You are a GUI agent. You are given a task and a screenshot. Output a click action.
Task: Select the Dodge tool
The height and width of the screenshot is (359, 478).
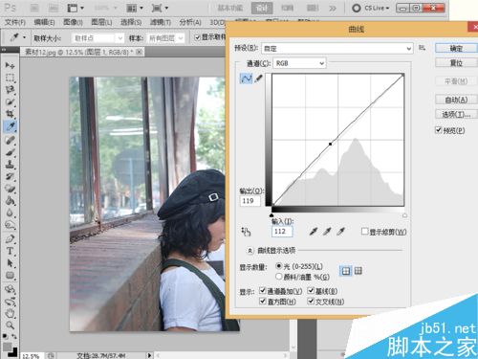click(11, 225)
